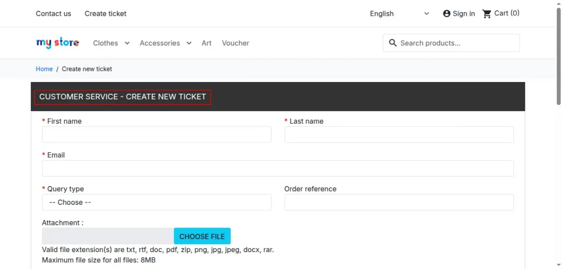562x269 pixels.
Task: Click the Search products field
Action: coord(451,43)
